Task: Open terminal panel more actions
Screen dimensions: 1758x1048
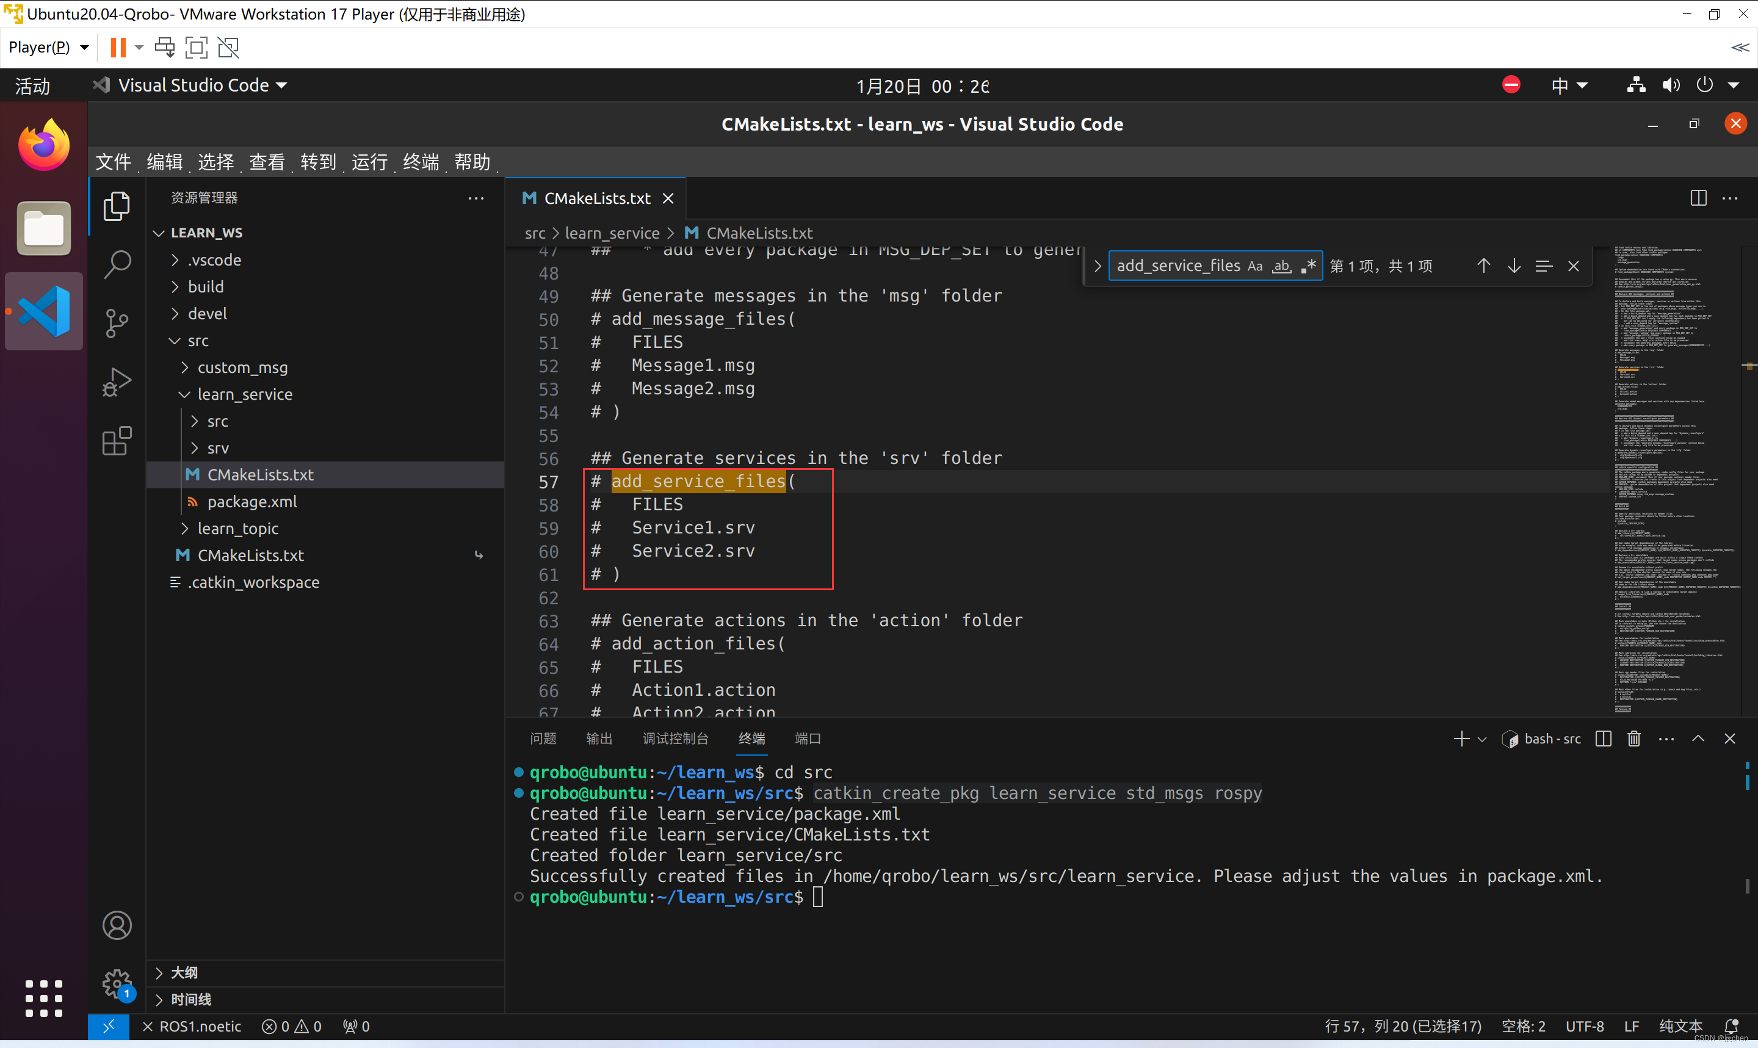Action: pos(1666,739)
